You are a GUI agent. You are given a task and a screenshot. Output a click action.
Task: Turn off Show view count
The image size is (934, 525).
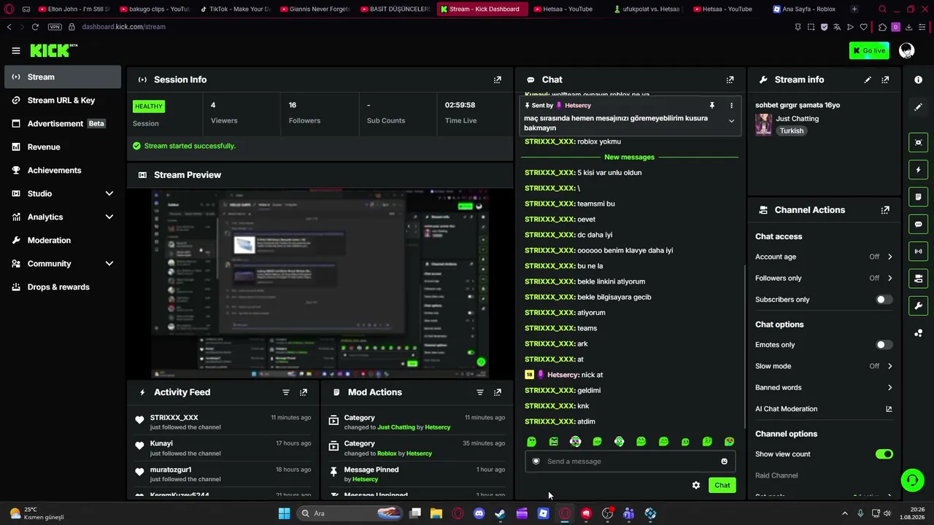pyautogui.click(x=884, y=454)
